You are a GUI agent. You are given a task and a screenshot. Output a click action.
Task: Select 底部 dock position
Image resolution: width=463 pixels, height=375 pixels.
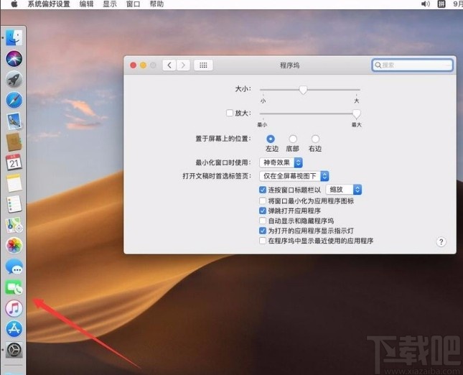[293, 139]
